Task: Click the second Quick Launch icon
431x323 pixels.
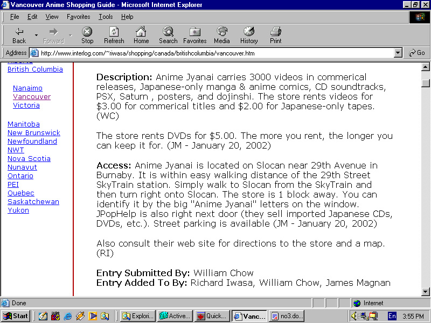Action: 55,317
